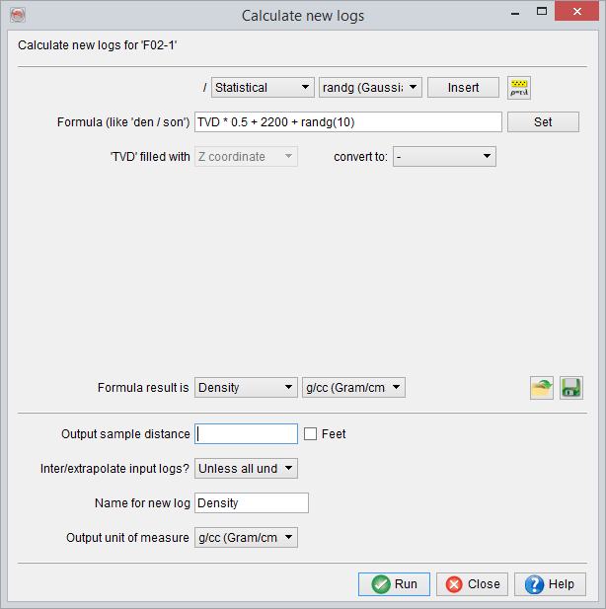Viewport: 606px width, 609px height.
Task: Enable the Feet checkbox
Action: (x=311, y=433)
